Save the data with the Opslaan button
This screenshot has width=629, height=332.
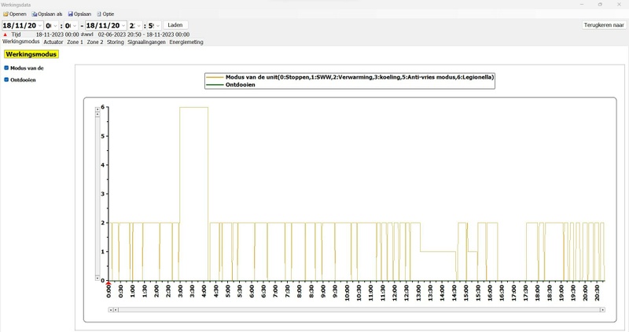coord(79,14)
